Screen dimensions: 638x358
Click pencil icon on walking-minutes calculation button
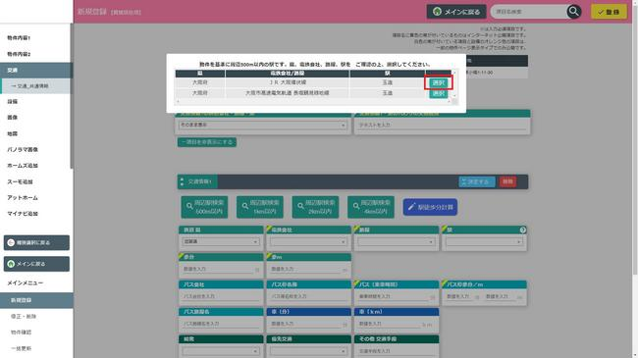point(411,207)
